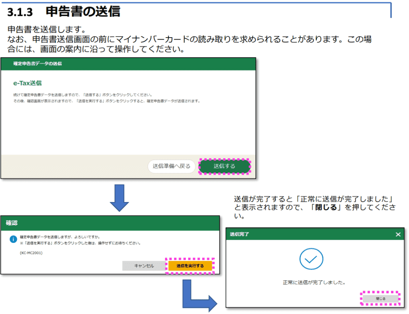Screen dimensions: 409x314
Task: Select キャンセル in the 確認 dialog
Action: point(143,265)
